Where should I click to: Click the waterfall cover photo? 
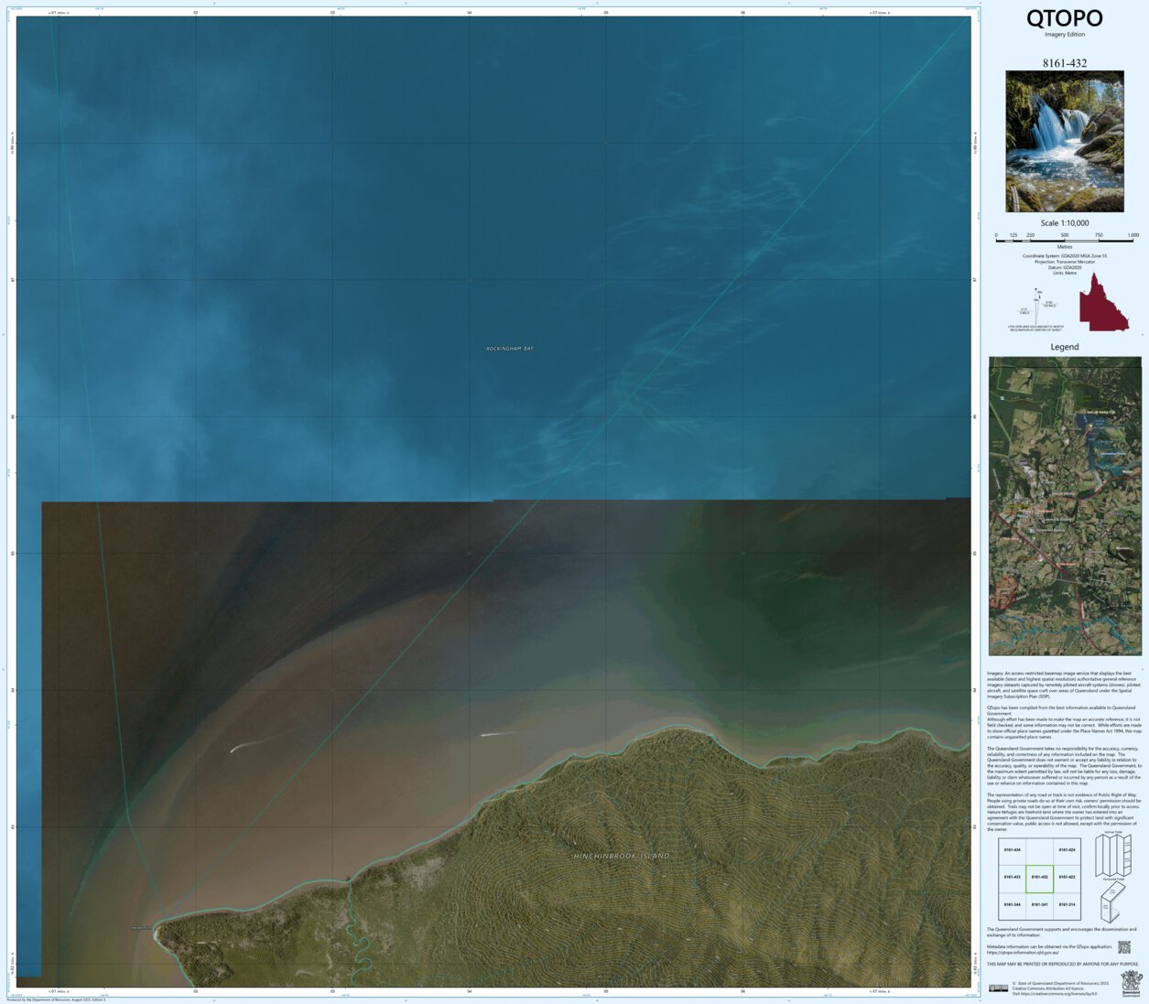point(1067,140)
